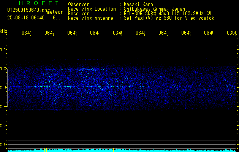The width and height of the screenshot is (239, 152).
Task: Click the meteor label
Action: point(55,12)
